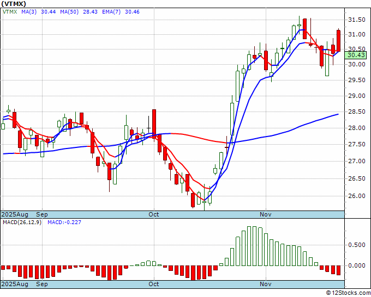Click the 28.00 price axis label

[x=357, y=128]
